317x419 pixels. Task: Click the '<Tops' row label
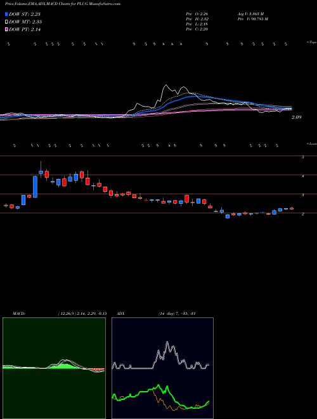coord(311,43)
